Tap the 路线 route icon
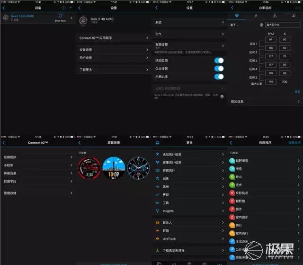The image size is (303, 265). pos(158,187)
